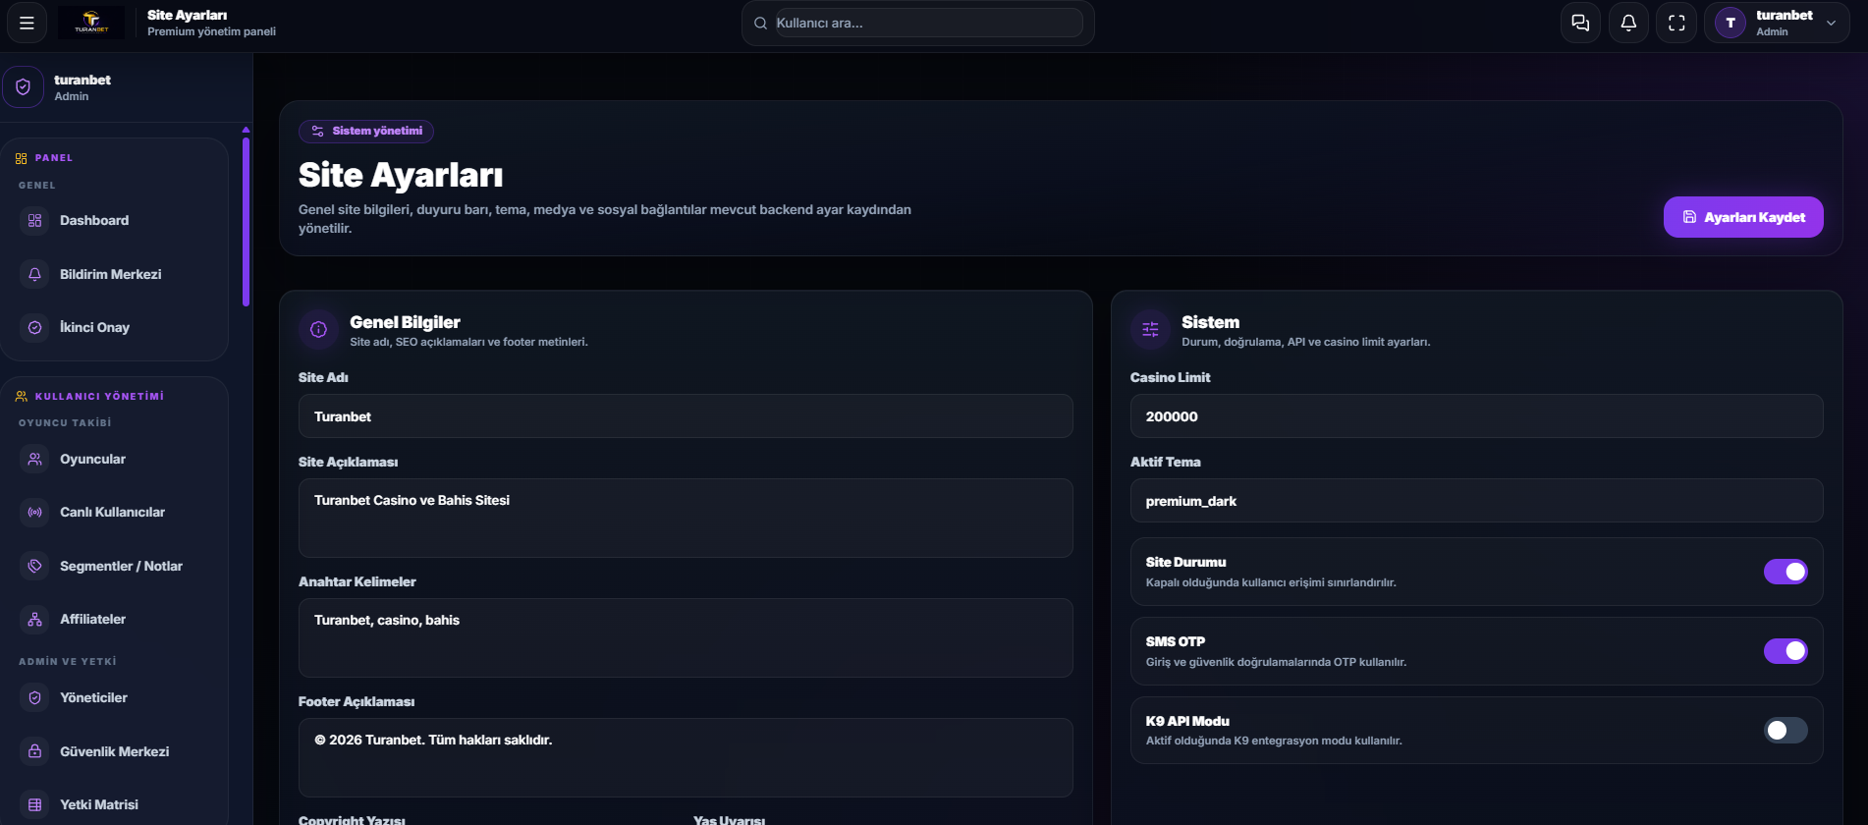The width and height of the screenshot is (1868, 825).
Task: Click the shield icon beside turanbet Admin in sidebar
Action: (23, 86)
